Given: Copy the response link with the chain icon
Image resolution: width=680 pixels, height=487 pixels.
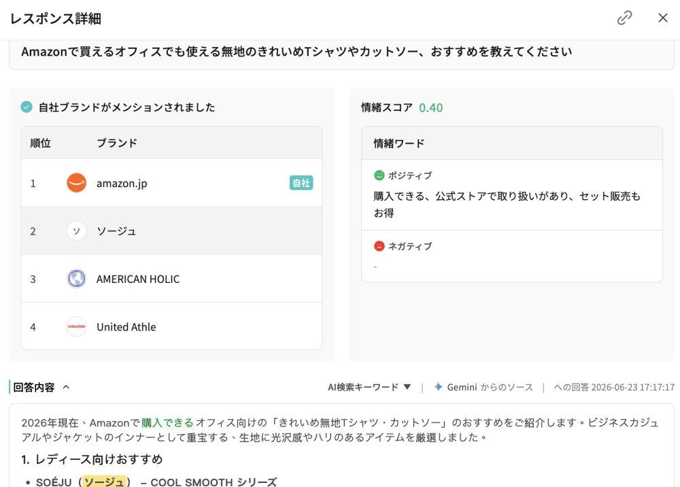Looking at the screenshot, I should 624,18.
